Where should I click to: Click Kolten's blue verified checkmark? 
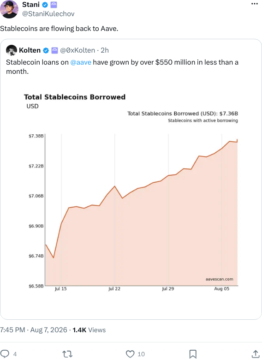pos(46,50)
